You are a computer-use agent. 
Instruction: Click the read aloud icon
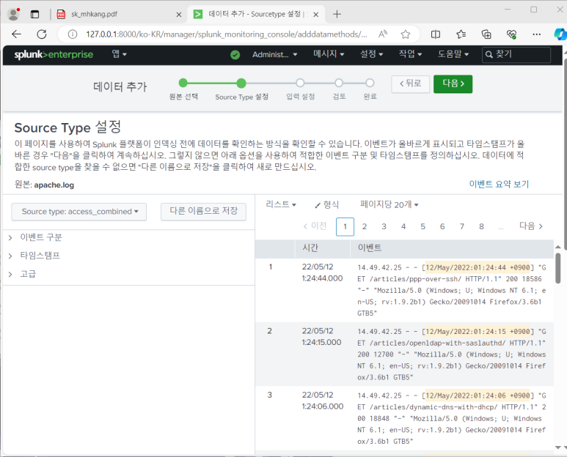[383, 34]
